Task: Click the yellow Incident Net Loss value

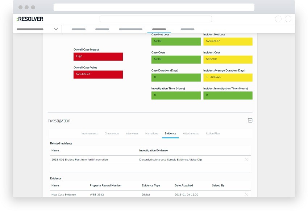Action: 228,41
